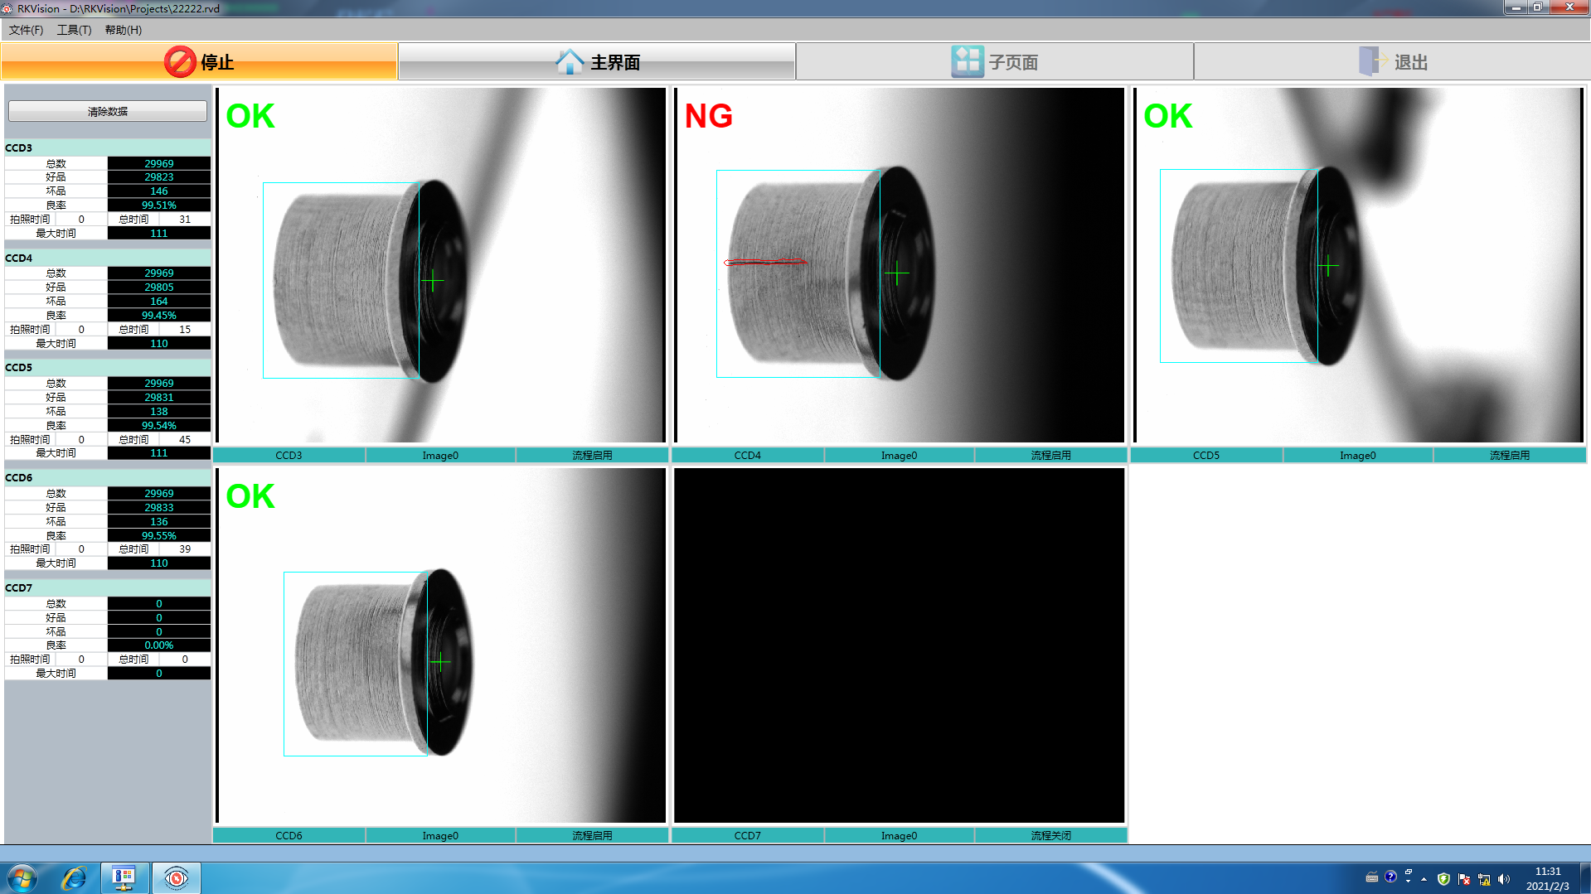Open RKVision eye icon in taskbar
The image size is (1591, 894).
pyautogui.click(x=176, y=878)
